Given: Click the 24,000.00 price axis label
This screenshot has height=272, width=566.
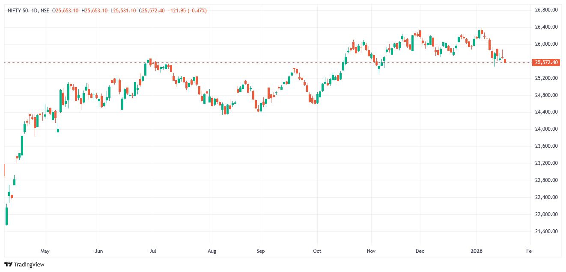Looking at the screenshot, I should click(x=546, y=129).
